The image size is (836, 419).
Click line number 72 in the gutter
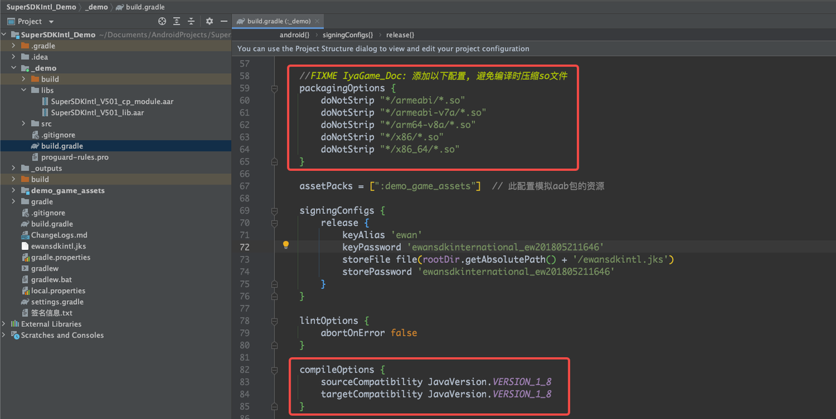[x=244, y=247]
